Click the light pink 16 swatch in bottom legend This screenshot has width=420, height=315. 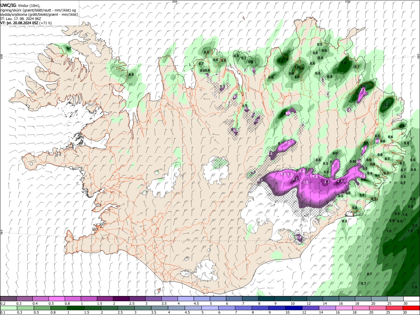point(344,308)
